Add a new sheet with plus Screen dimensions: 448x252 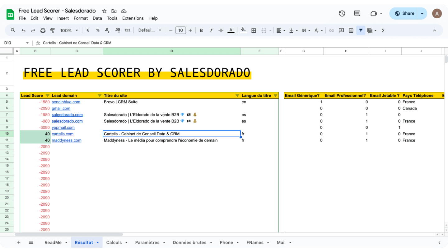[x=19, y=242]
